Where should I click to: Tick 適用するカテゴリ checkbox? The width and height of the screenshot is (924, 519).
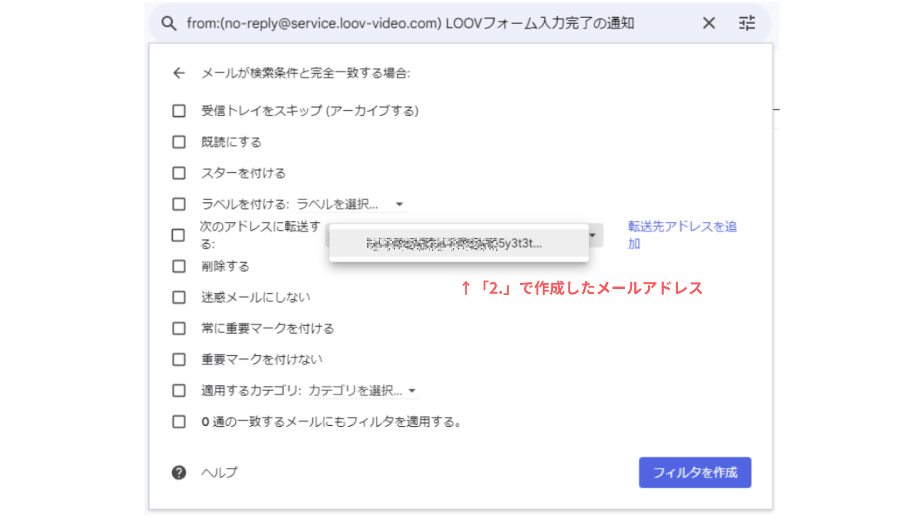179,390
